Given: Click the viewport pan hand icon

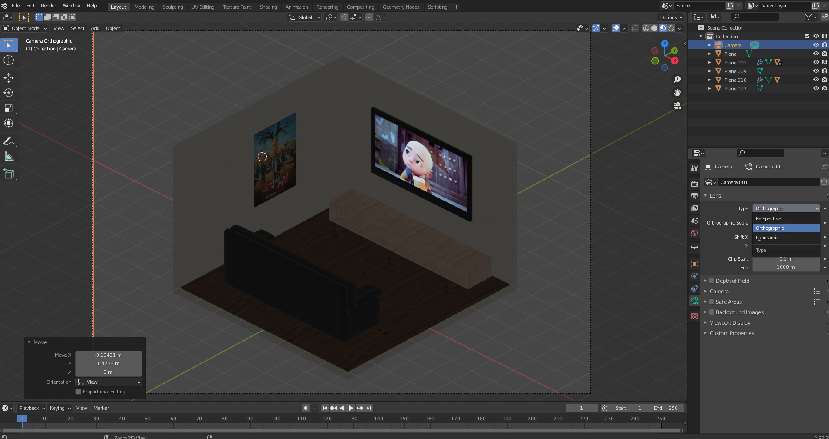Looking at the screenshot, I should click(677, 93).
